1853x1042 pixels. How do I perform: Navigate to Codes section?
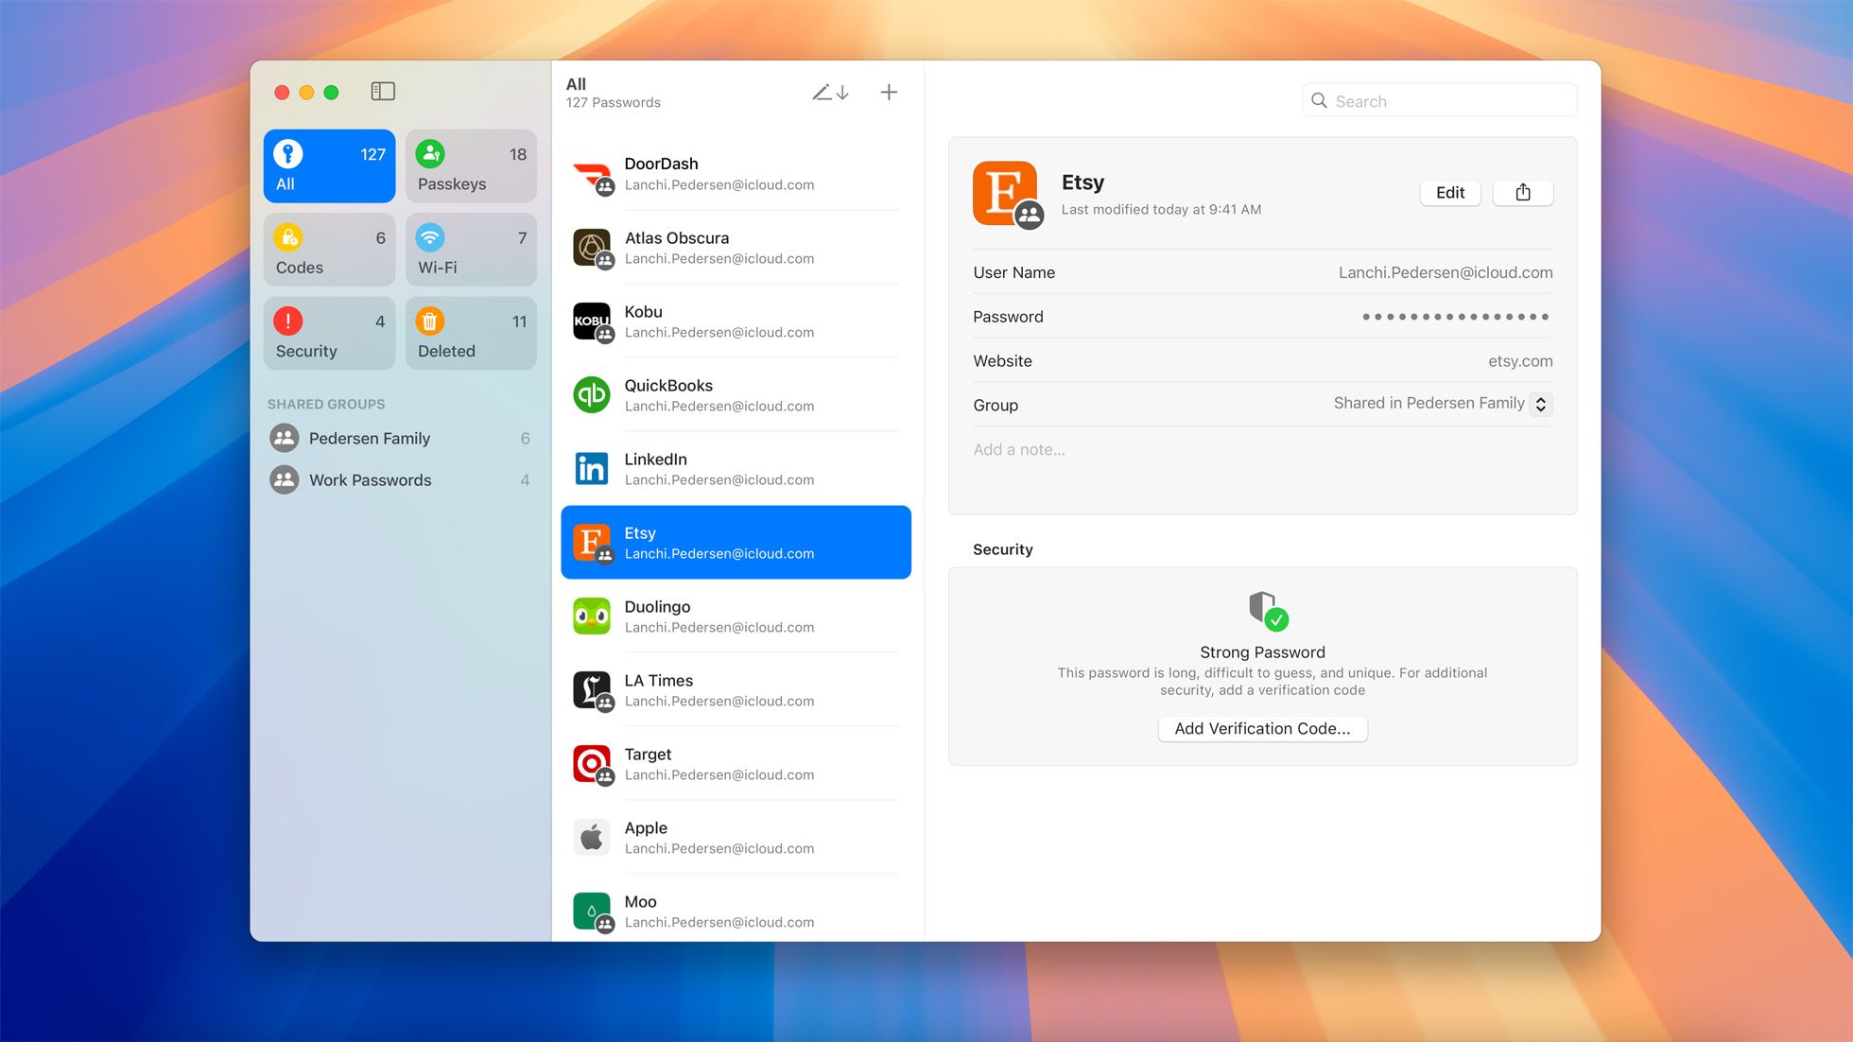(x=330, y=248)
